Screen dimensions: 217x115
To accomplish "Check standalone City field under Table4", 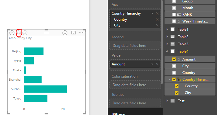I will click(x=174, y=66).
